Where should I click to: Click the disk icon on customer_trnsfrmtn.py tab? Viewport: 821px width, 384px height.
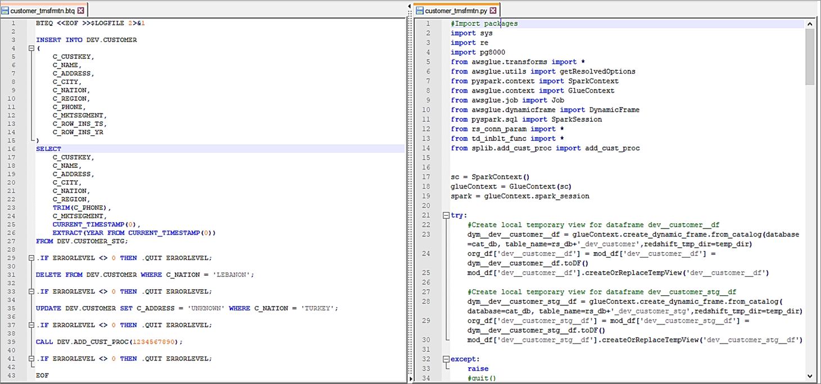(x=419, y=11)
